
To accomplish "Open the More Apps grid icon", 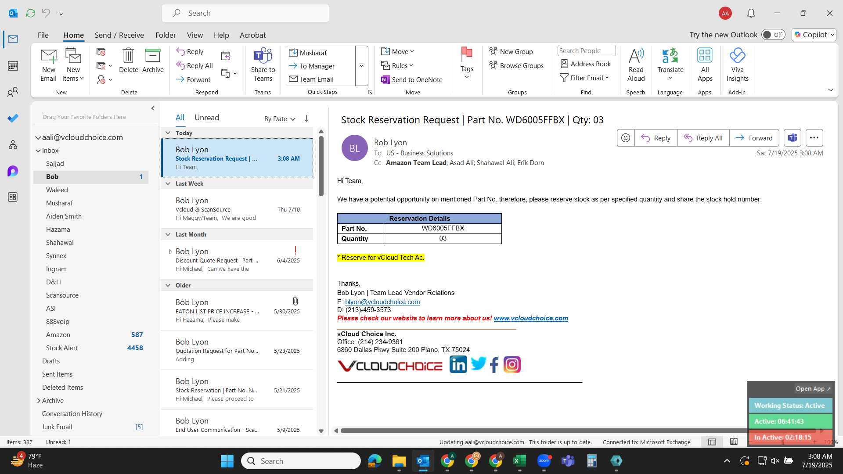I will [x=13, y=197].
